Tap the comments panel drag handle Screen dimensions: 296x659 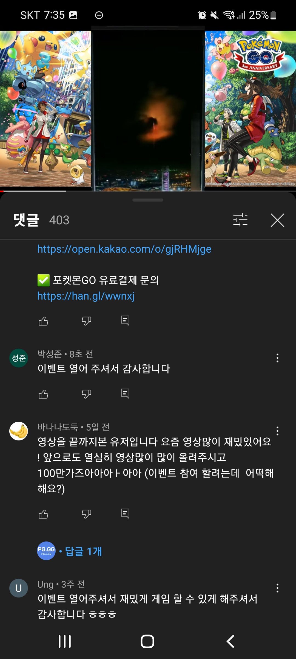pyautogui.click(x=148, y=200)
